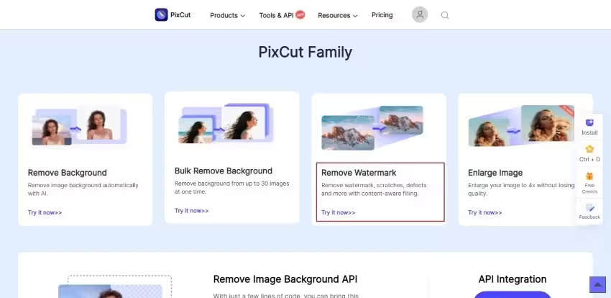Expand the Resources dropdown menu

pyautogui.click(x=337, y=16)
